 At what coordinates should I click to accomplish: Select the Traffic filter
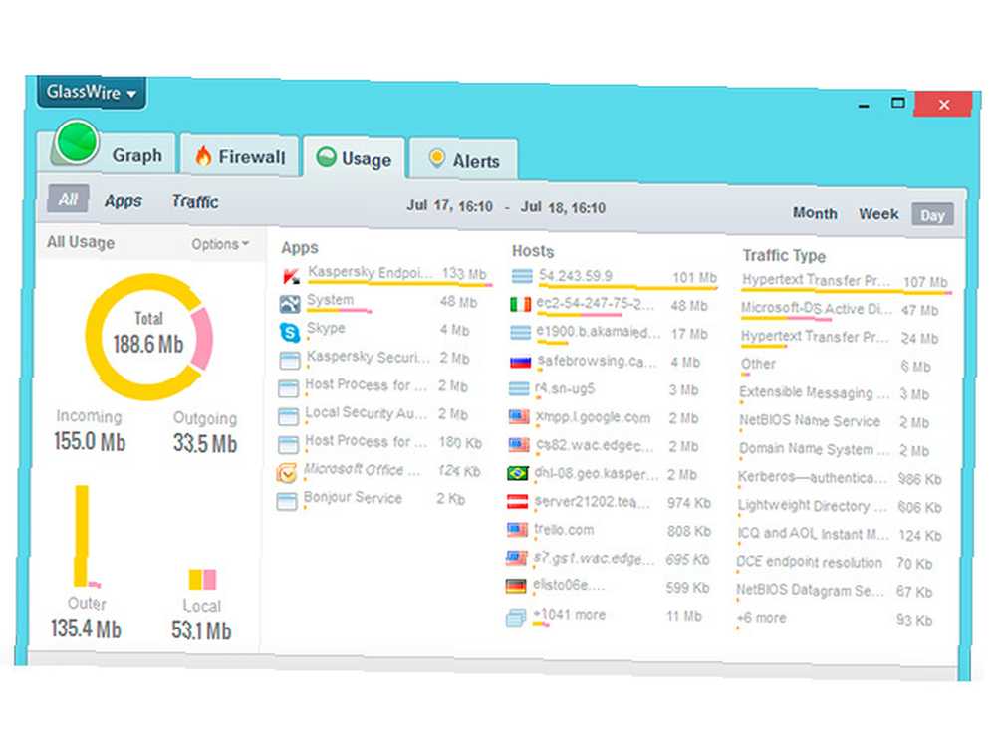pos(195,202)
